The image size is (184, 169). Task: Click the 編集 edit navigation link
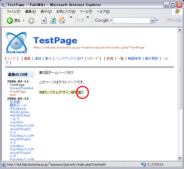(x=27, y=59)
